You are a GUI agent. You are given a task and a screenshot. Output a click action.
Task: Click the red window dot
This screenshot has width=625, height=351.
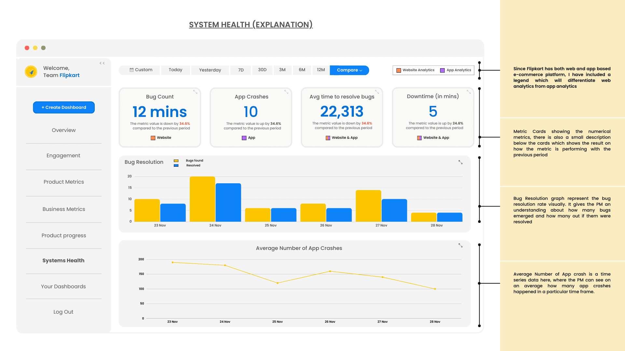(27, 48)
